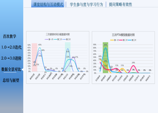Click the 作业发布 axis label in PTA chart
This screenshot has width=158, height=113.
click(120, 78)
